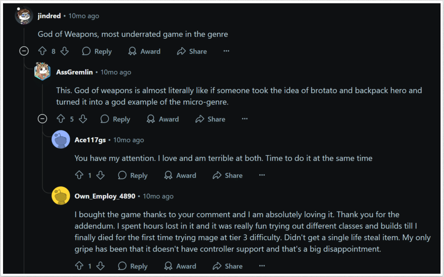The height and width of the screenshot is (277, 444).
Task: Upvote Ace117gs's comment
Action: tap(79, 175)
